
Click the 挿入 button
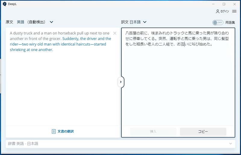153,132
